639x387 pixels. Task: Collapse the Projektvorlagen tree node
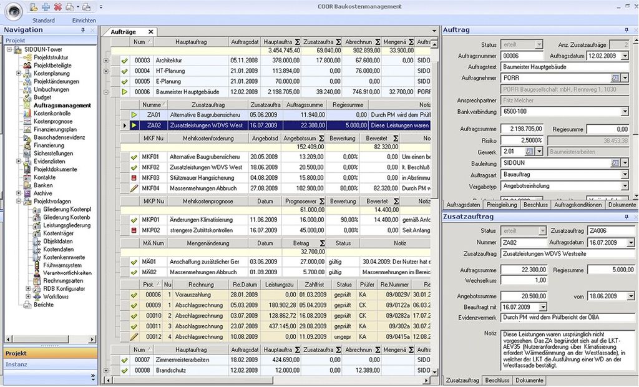(x=19, y=201)
